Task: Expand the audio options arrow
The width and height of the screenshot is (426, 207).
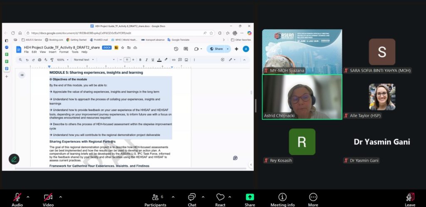Action: tap(28, 197)
